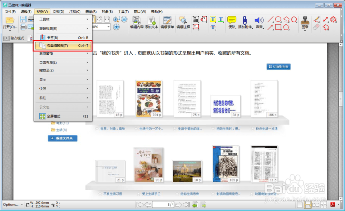Viewport: 345px width, 211px height.
Task: Open the zoom percentage dropdown
Action: click(x=108, y=27)
